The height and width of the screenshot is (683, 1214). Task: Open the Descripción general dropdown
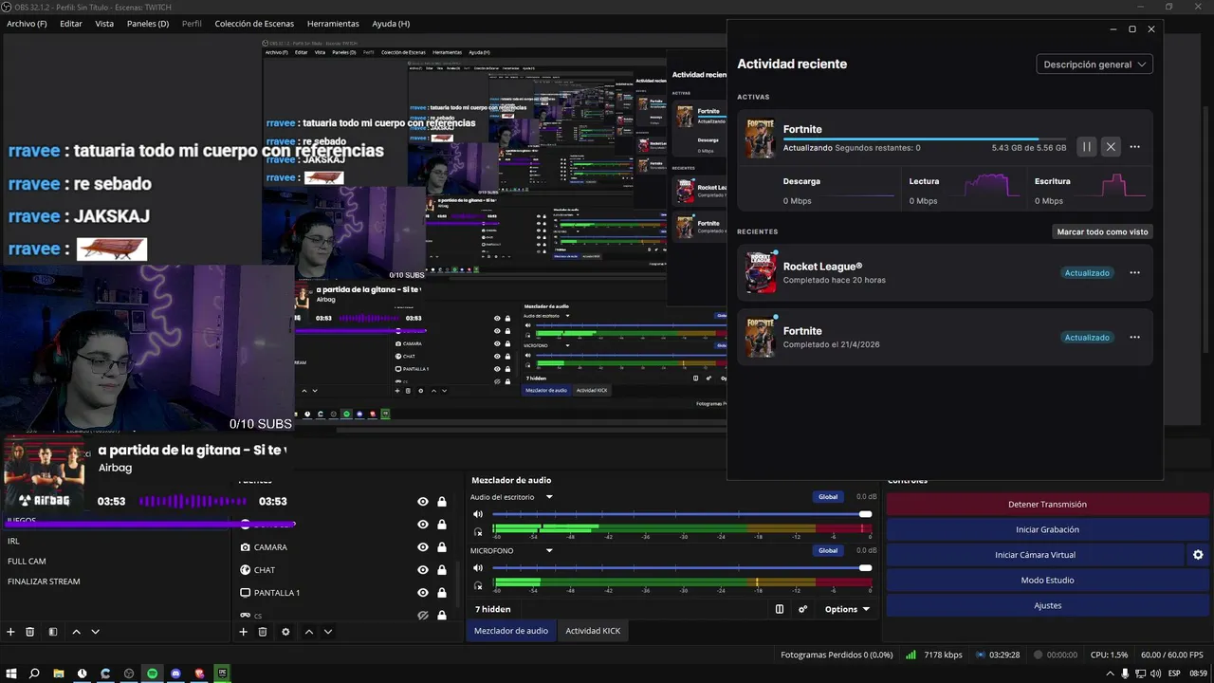1094,65
